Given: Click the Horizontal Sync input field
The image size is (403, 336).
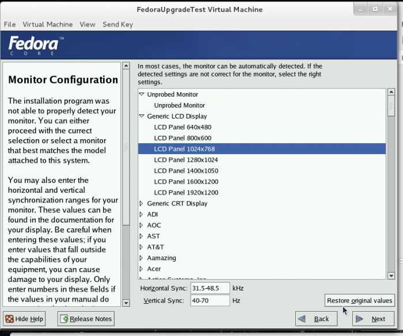Looking at the screenshot, I should tap(210, 288).
